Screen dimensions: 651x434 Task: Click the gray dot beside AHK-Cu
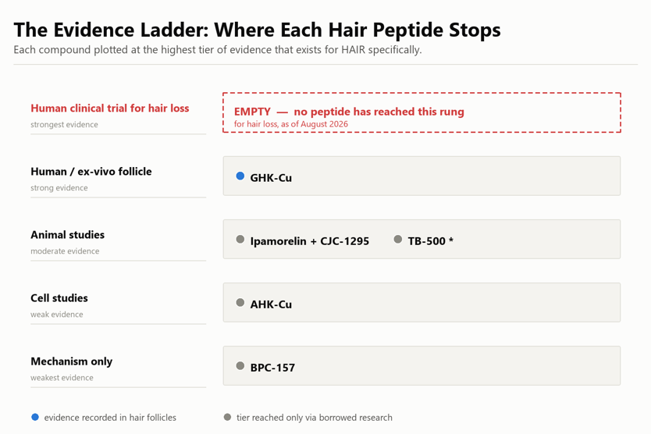240,302
